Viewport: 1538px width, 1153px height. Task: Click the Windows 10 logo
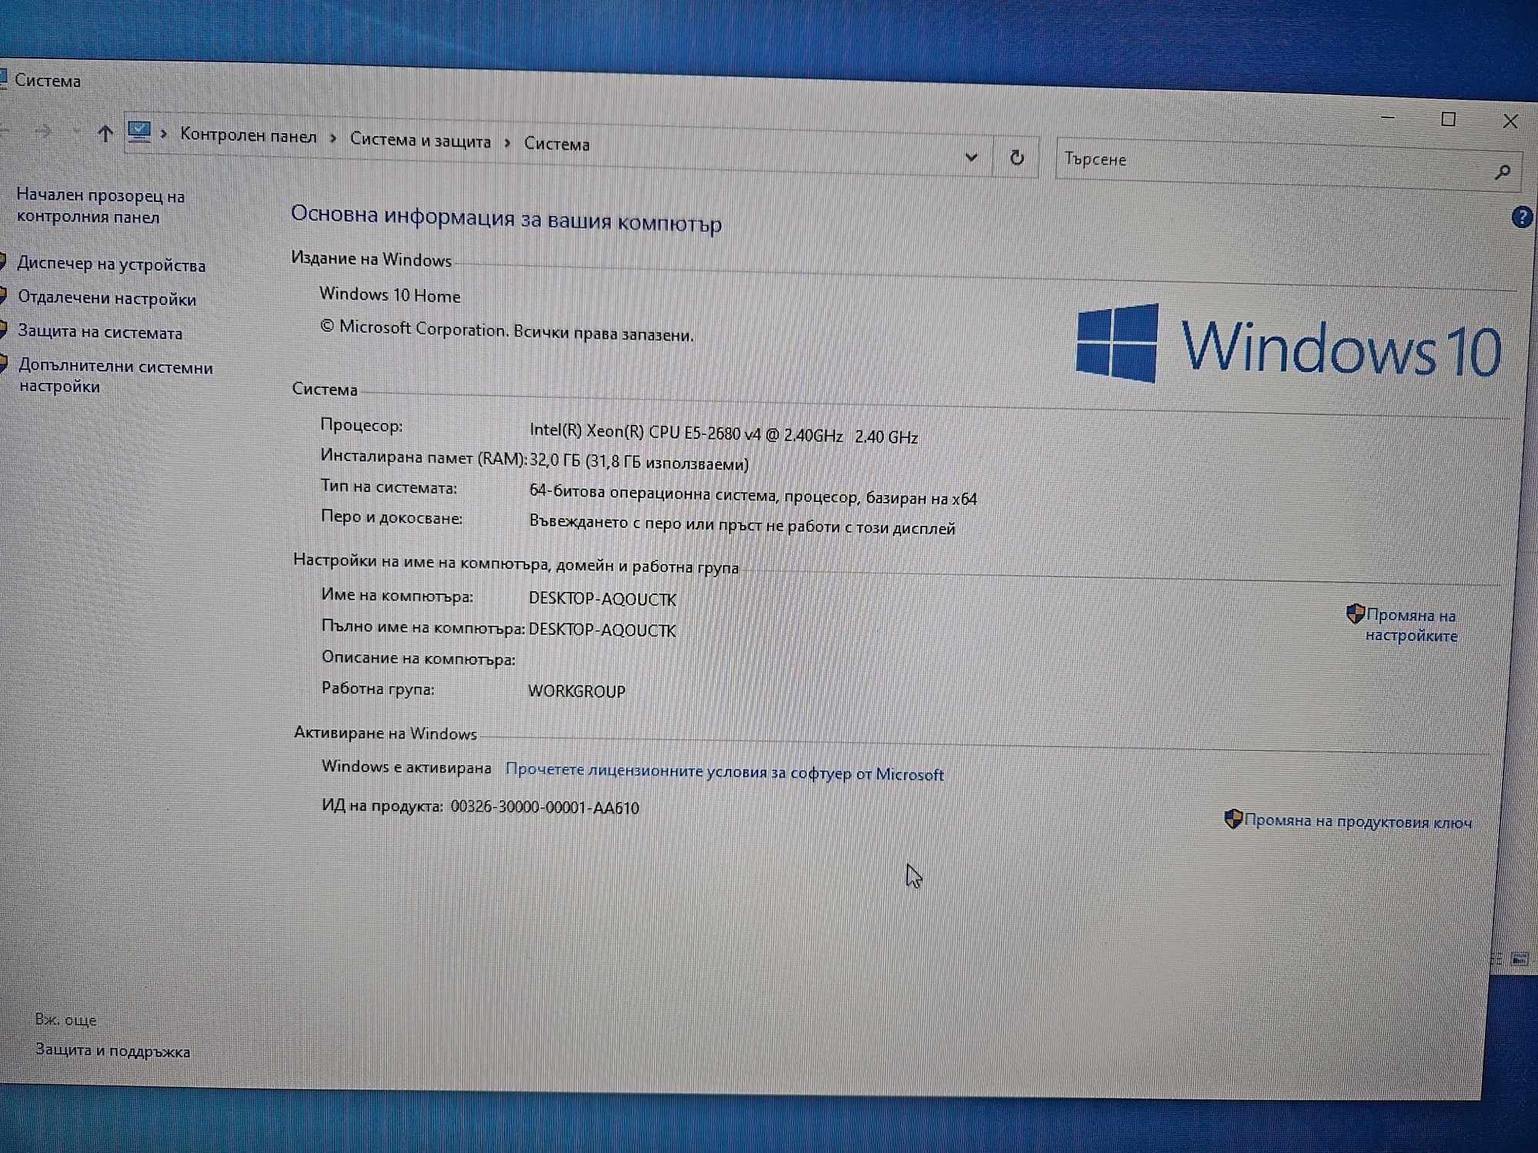[1288, 345]
